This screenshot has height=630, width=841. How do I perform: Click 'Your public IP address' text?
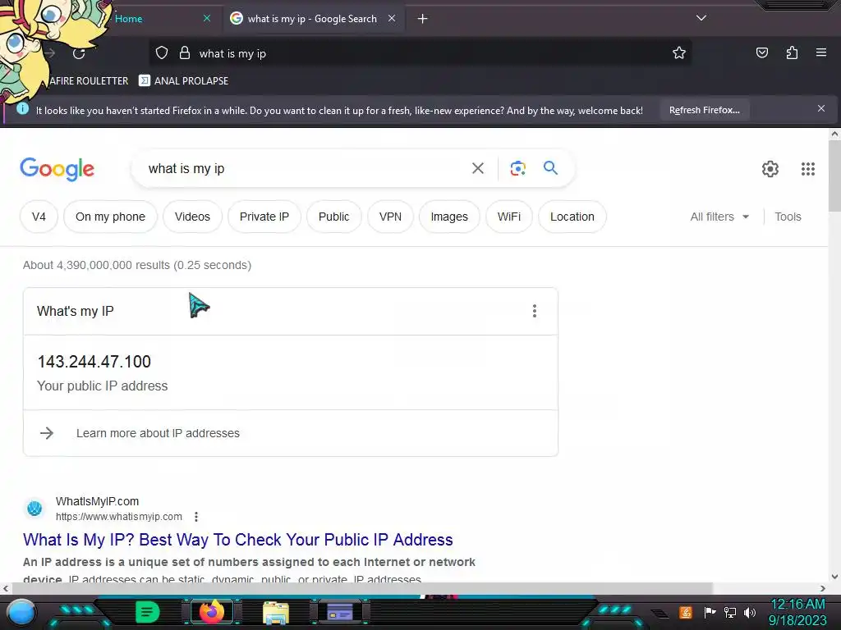102,386
